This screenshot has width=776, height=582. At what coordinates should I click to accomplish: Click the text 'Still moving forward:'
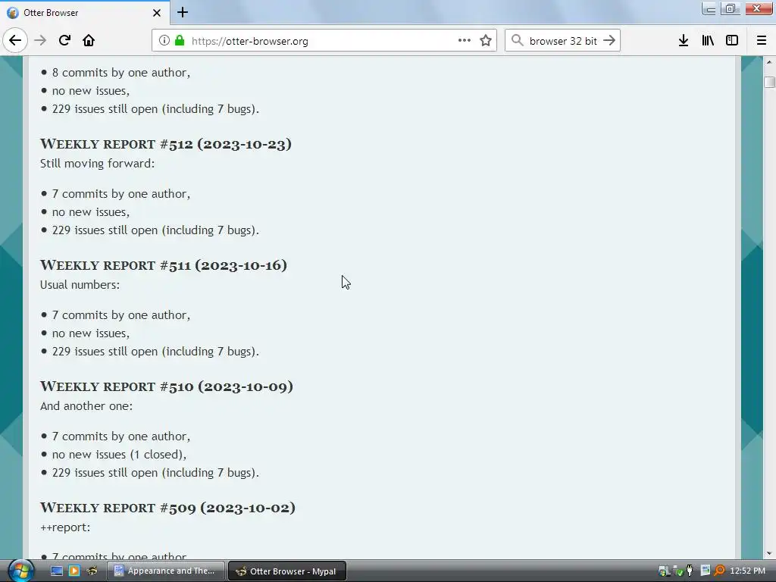pyautogui.click(x=98, y=164)
